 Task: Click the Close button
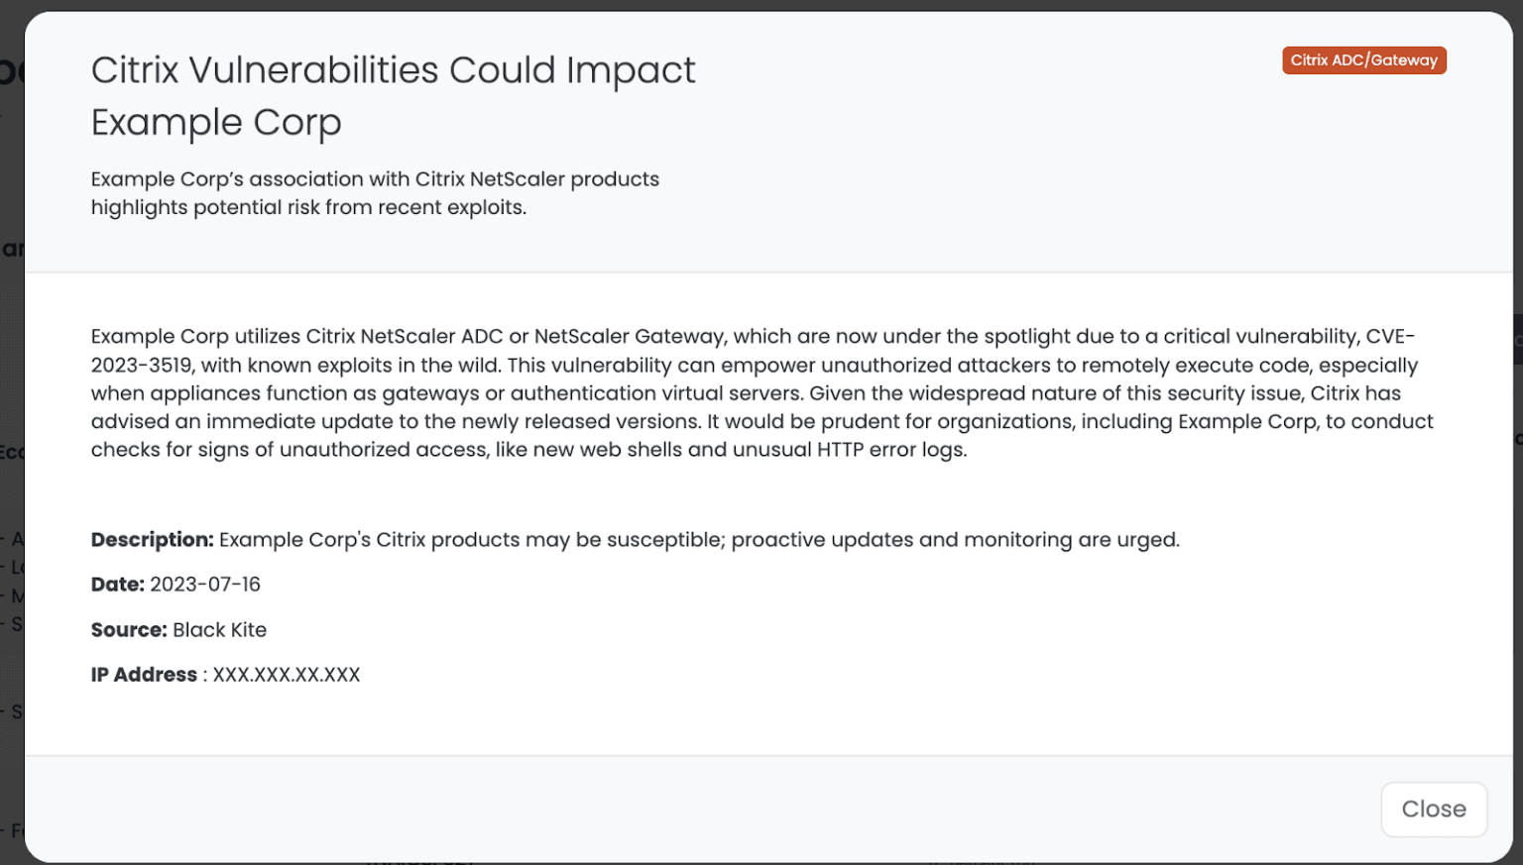pyautogui.click(x=1434, y=809)
